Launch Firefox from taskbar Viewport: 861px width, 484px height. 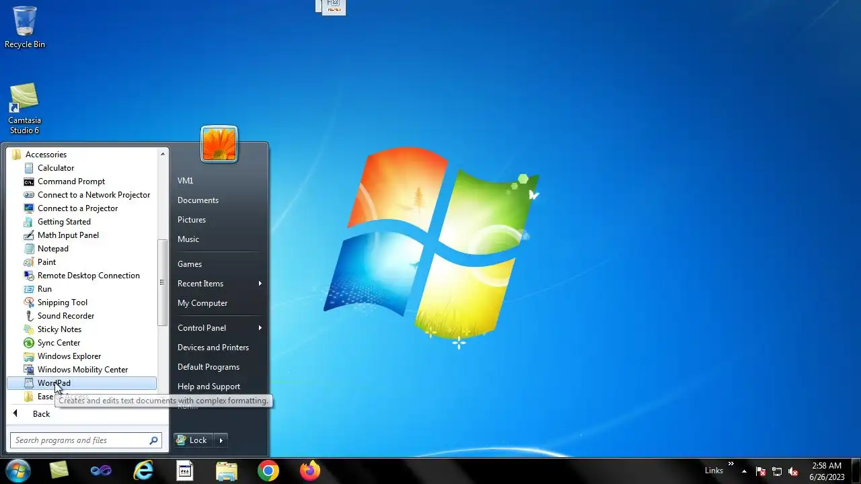310,471
